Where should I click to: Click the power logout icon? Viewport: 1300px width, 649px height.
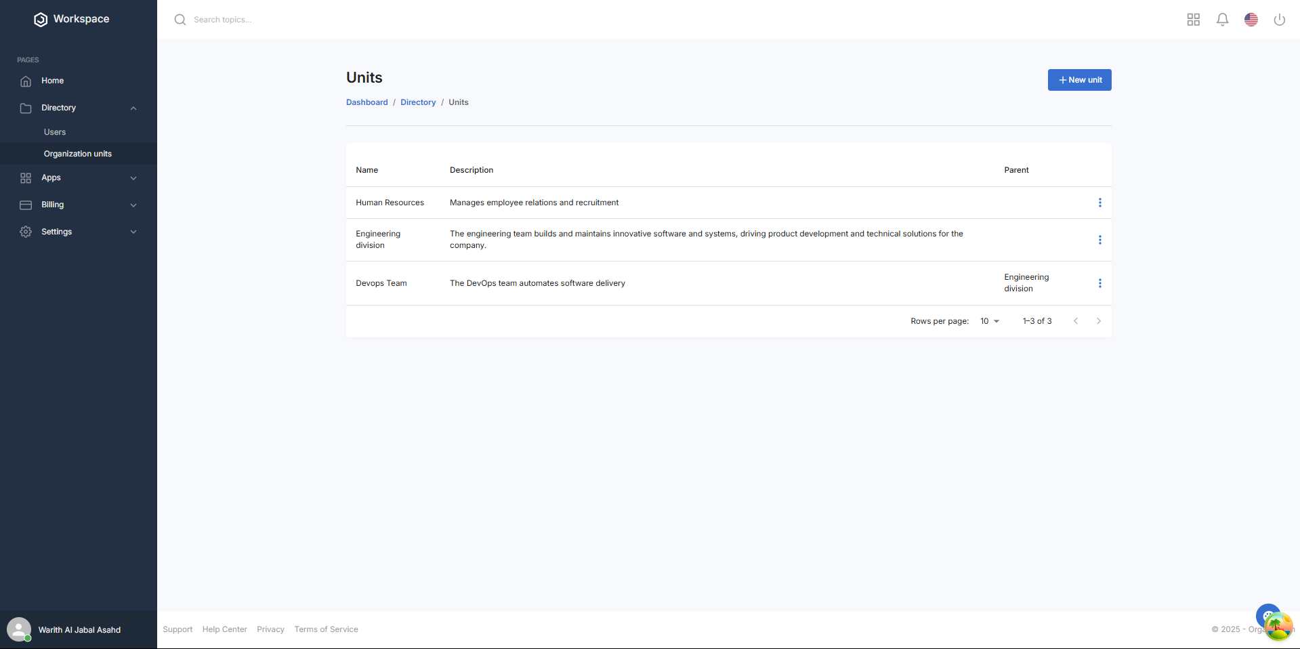click(1279, 20)
